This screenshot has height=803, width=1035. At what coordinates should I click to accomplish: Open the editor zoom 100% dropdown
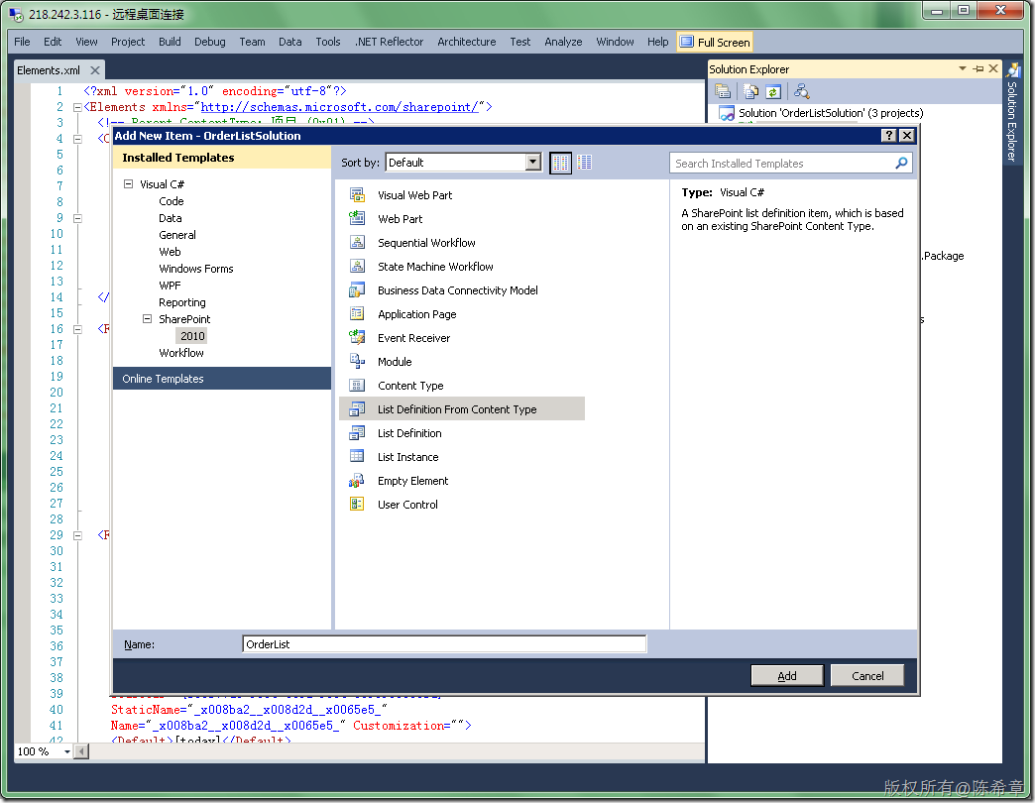coord(66,751)
